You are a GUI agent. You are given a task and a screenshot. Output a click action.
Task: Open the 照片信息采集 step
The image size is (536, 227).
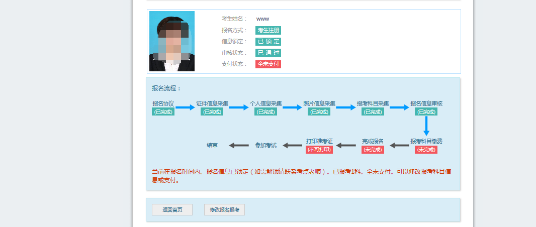click(319, 103)
